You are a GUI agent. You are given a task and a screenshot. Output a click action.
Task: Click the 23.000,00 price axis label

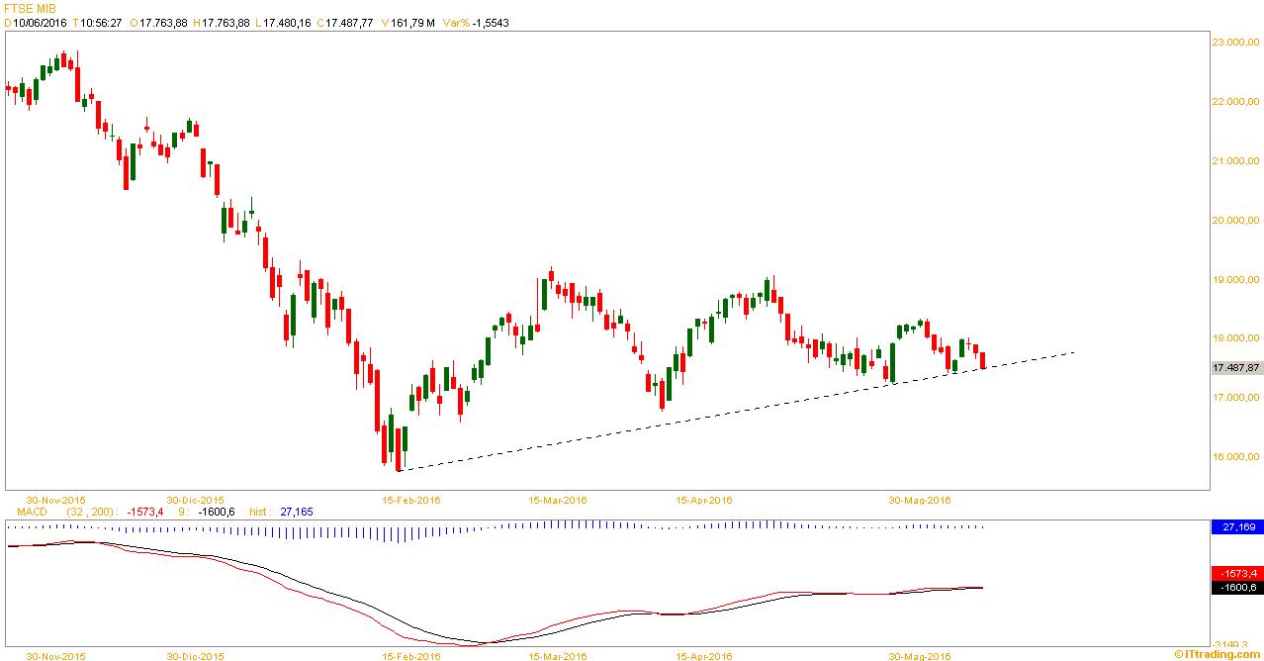tap(1236, 43)
